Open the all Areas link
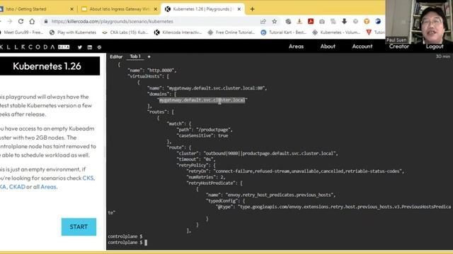This screenshot has height=254, width=453. pos(48,186)
